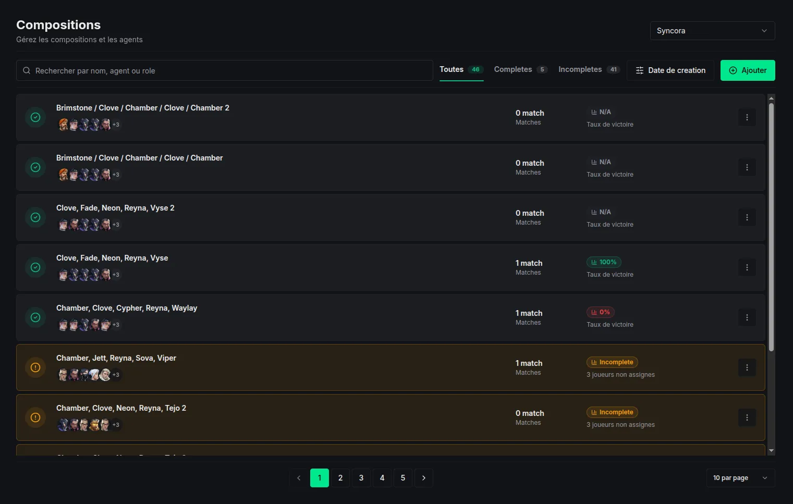The height and width of the screenshot is (504, 793).
Task: Click N/A win rate of Clove, Fade, Neon, Reyna, Vyse 2
Action: pyautogui.click(x=601, y=212)
